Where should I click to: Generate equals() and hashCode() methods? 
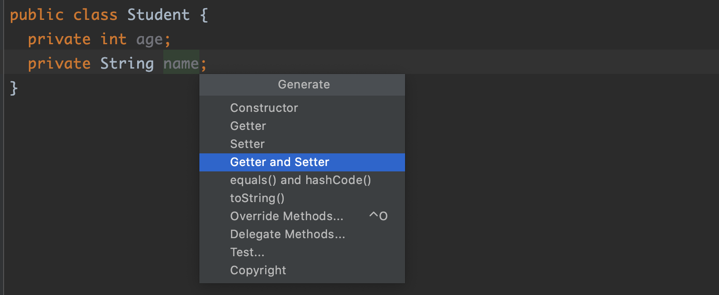302,180
